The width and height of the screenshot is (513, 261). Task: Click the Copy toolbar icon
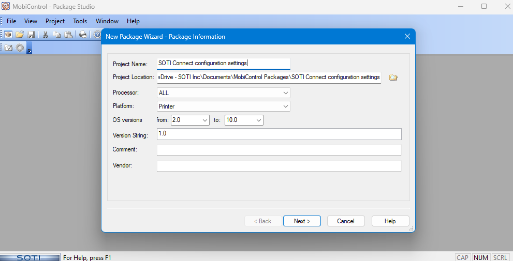pyautogui.click(x=56, y=35)
